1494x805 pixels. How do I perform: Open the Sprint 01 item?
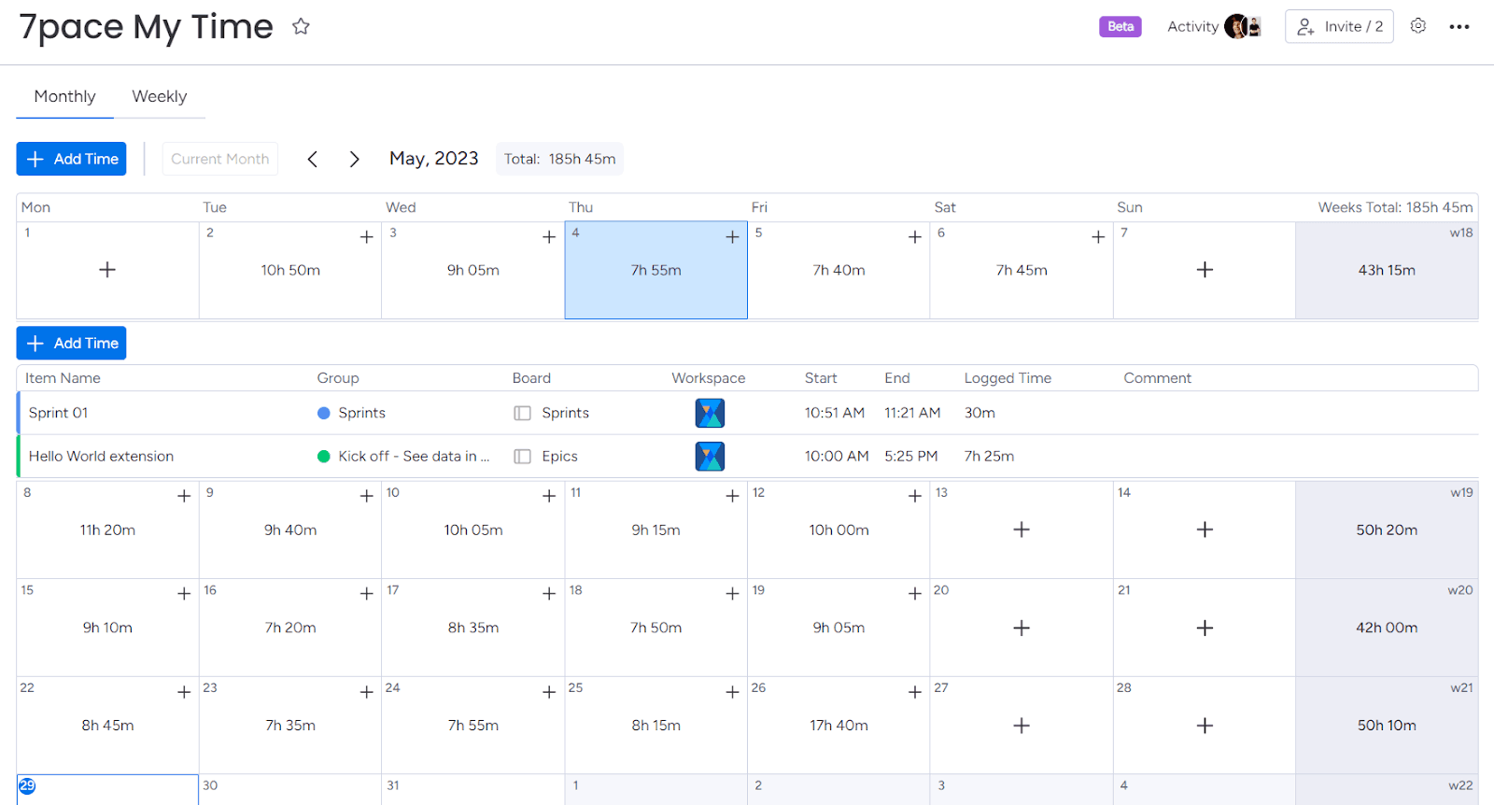[x=58, y=413]
